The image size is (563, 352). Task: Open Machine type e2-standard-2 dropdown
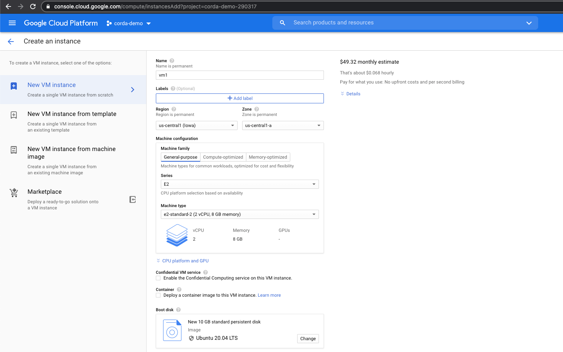pyautogui.click(x=240, y=214)
